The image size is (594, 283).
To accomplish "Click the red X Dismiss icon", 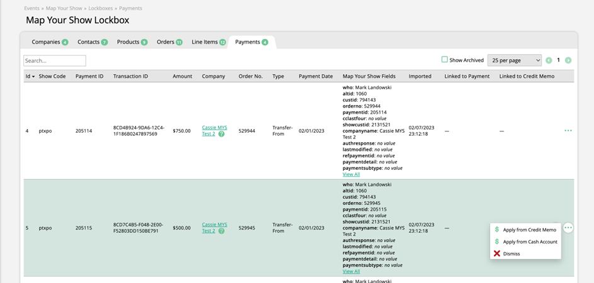I will (x=497, y=253).
